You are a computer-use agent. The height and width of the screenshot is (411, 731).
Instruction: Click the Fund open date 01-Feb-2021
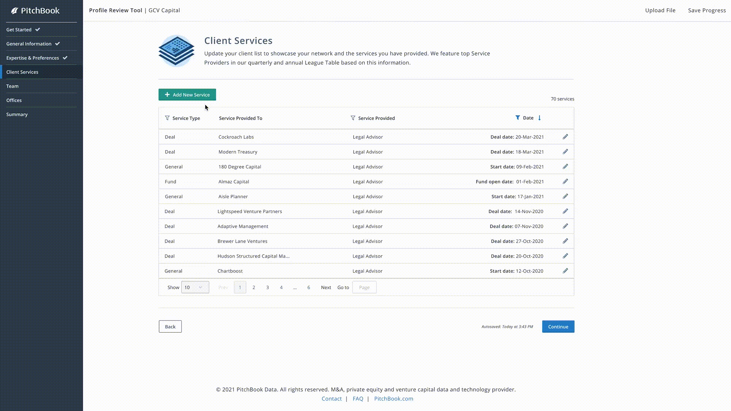point(510,182)
